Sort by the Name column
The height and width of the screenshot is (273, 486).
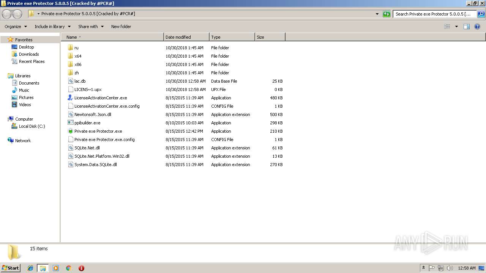pos(112,37)
